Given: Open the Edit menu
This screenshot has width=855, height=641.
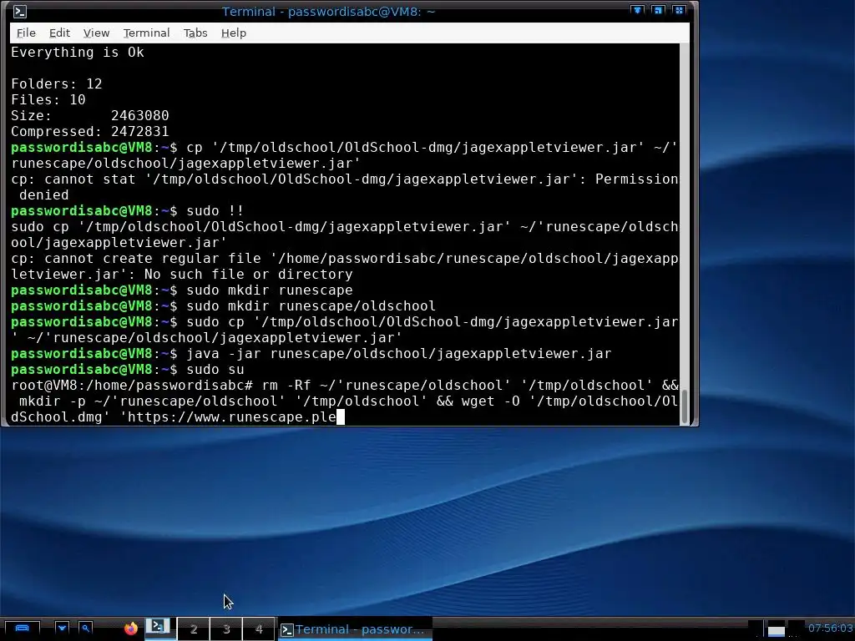Looking at the screenshot, I should [x=59, y=33].
